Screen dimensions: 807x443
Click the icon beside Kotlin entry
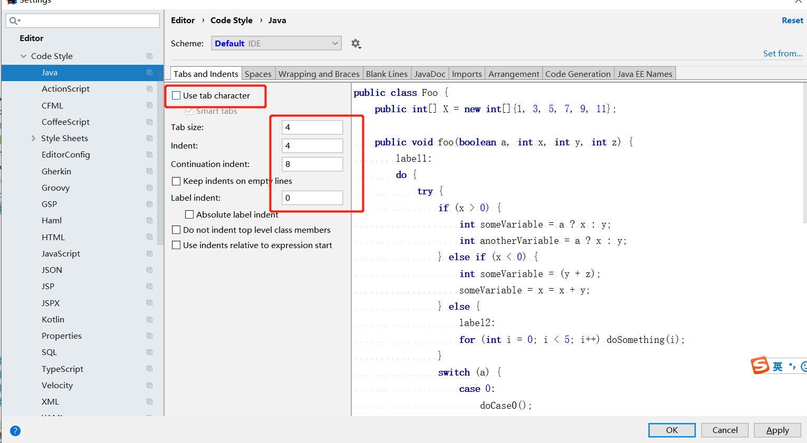pyautogui.click(x=149, y=320)
